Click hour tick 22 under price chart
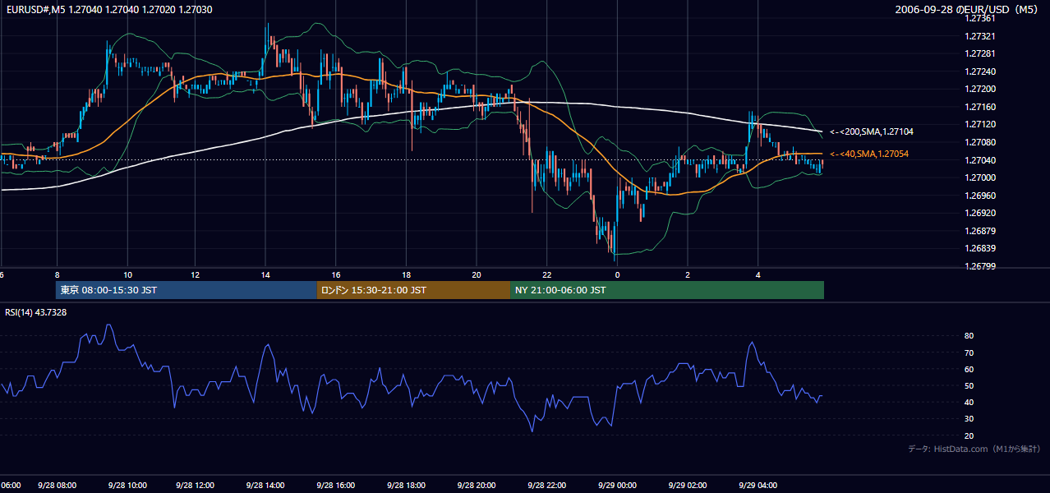This screenshot has width=1050, height=493. 547,274
